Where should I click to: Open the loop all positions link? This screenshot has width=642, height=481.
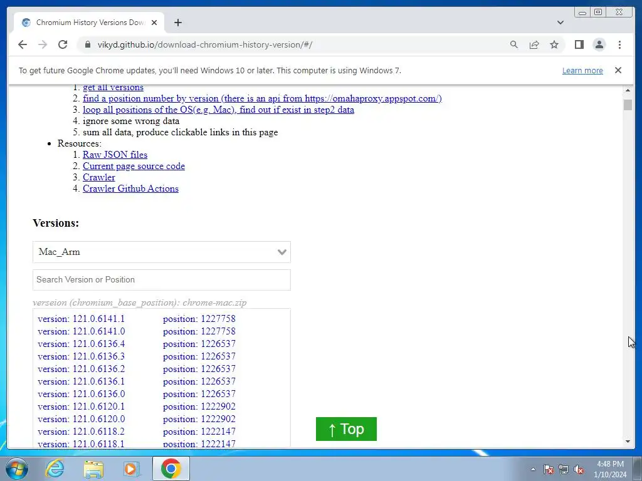tap(218, 110)
